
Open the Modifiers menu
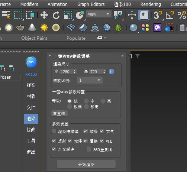tap(29, 4)
